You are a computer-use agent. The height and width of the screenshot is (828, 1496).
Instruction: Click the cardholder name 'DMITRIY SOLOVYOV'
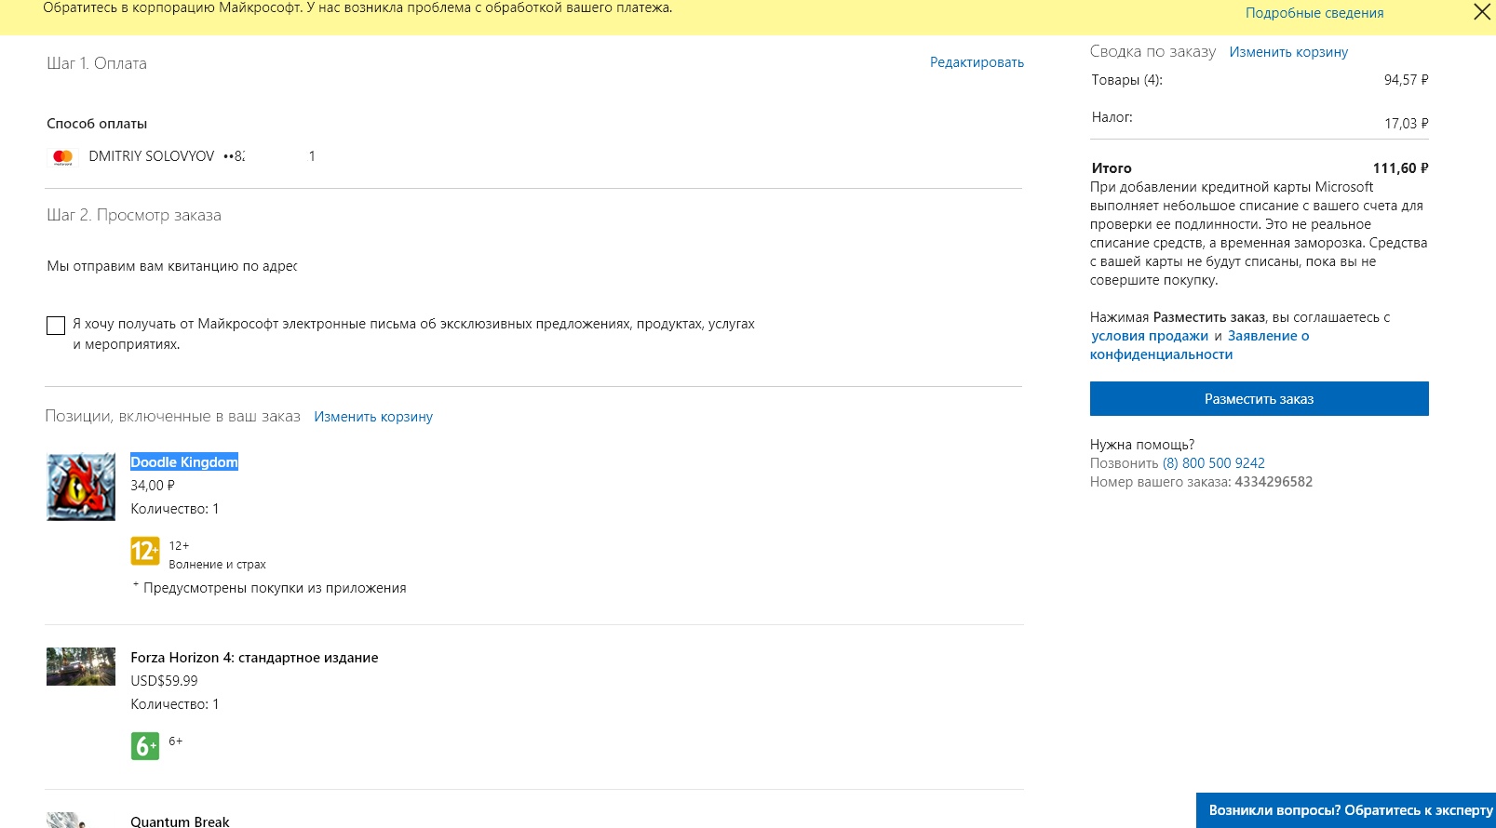pyautogui.click(x=152, y=156)
